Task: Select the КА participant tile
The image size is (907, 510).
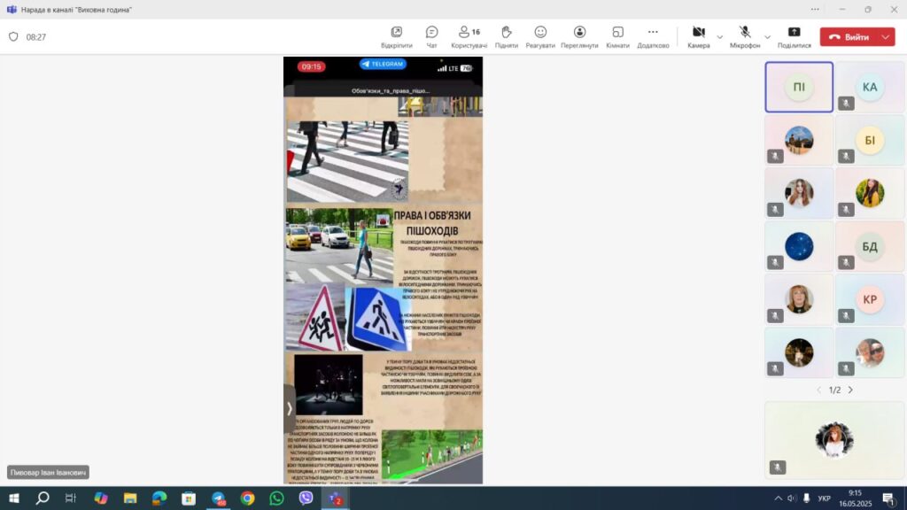Action: [869, 87]
